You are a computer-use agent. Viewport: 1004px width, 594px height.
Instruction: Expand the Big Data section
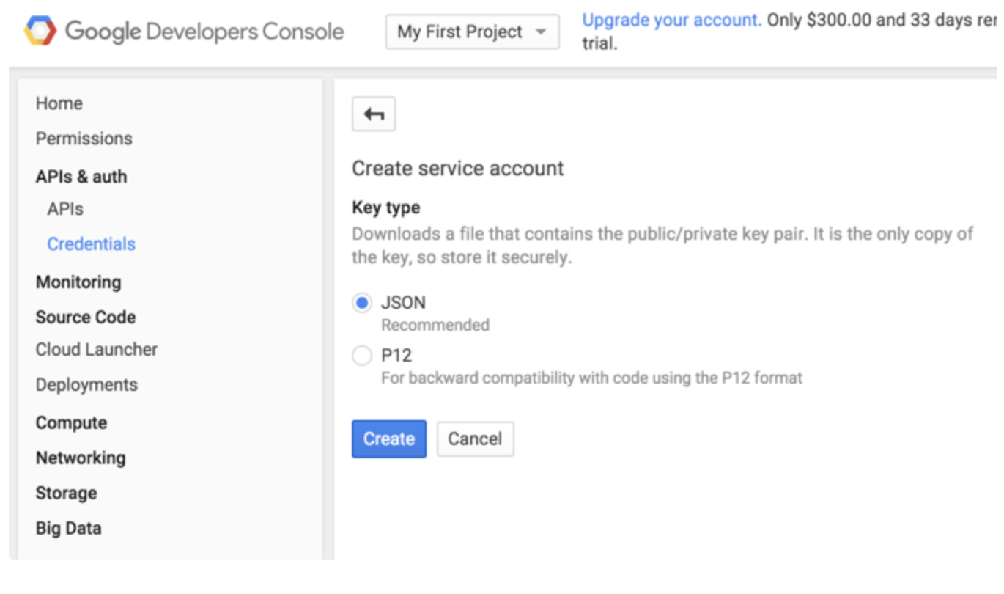pyautogui.click(x=69, y=529)
